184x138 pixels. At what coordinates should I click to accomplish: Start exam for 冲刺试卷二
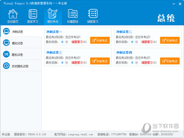170,40
